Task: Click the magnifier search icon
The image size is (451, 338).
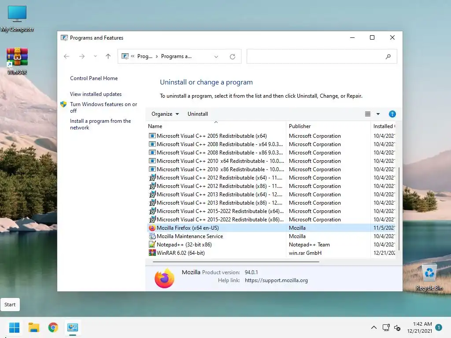Action: pyautogui.click(x=388, y=57)
